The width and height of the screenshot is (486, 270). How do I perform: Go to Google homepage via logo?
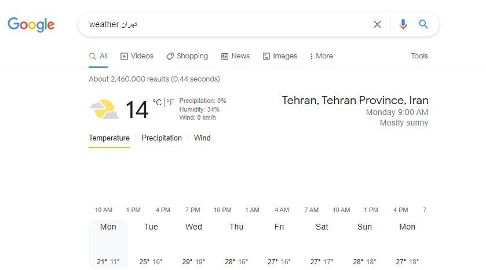31,24
